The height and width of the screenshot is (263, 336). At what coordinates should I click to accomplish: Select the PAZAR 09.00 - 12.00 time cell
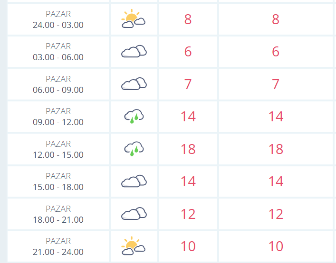click(x=58, y=117)
